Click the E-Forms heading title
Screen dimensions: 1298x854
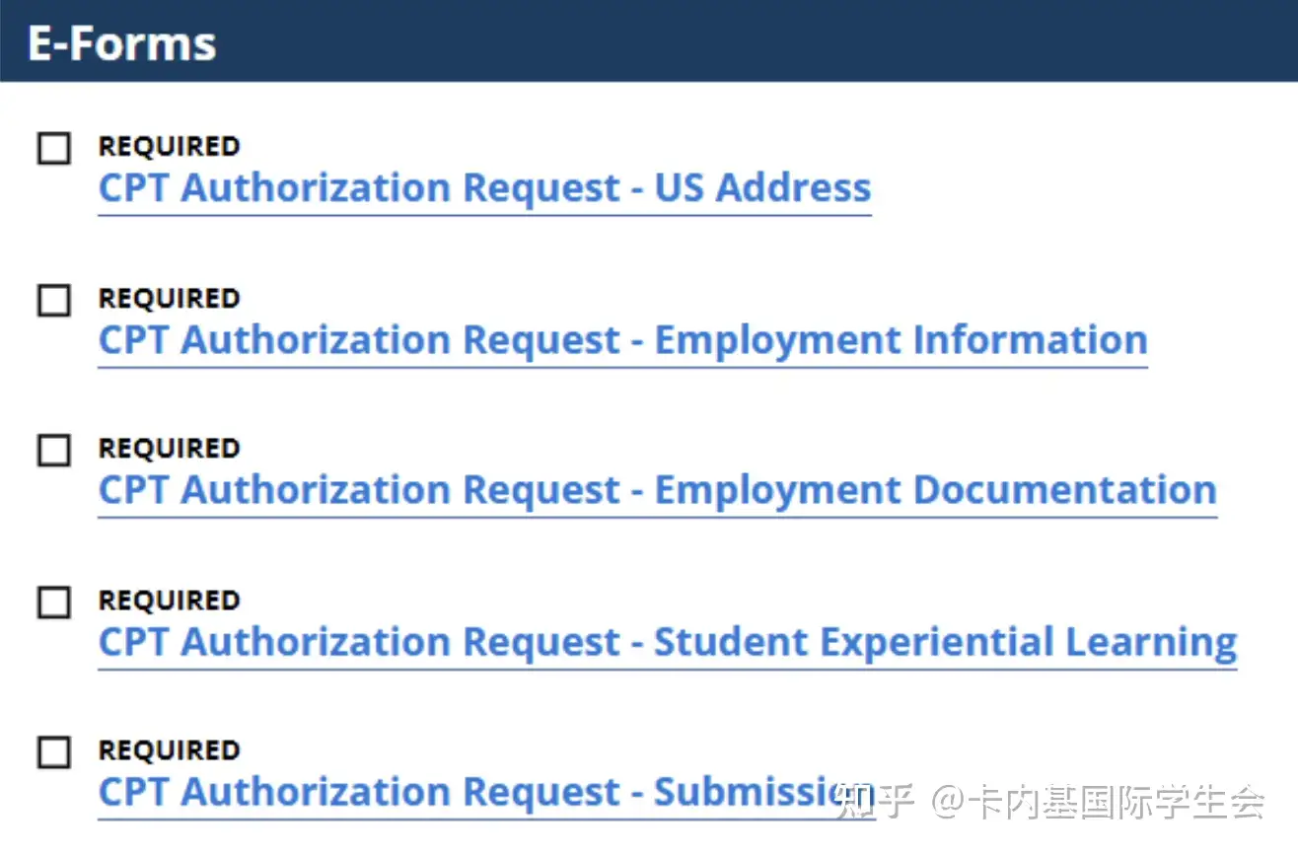tap(121, 43)
